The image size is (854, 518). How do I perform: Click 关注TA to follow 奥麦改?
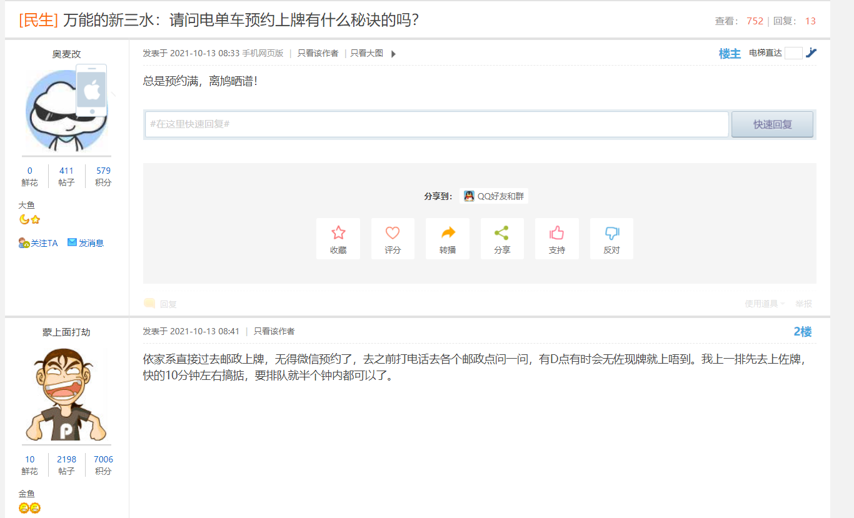[39, 243]
